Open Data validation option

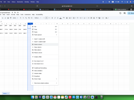click(44, 71)
